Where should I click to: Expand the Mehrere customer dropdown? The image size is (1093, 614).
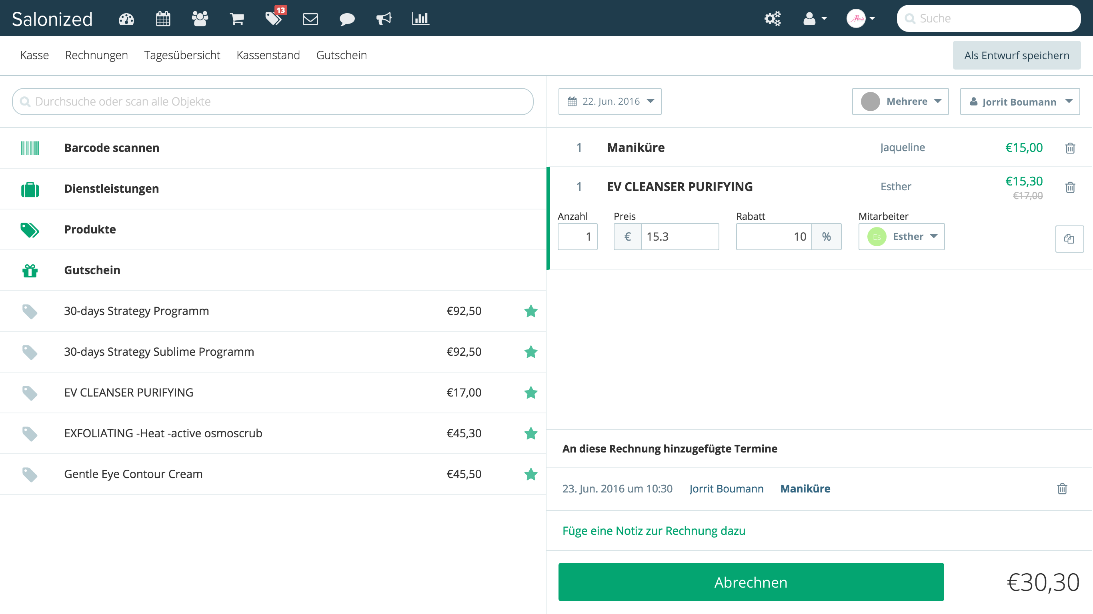coord(900,102)
